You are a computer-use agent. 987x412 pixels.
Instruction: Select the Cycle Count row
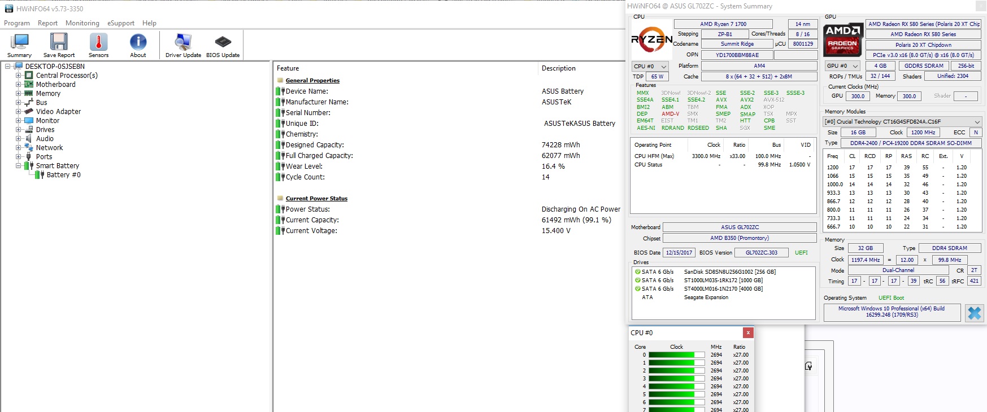pos(449,177)
